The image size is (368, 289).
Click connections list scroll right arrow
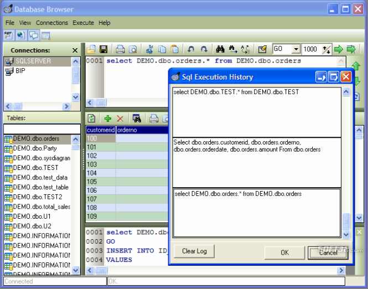coord(66,106)
